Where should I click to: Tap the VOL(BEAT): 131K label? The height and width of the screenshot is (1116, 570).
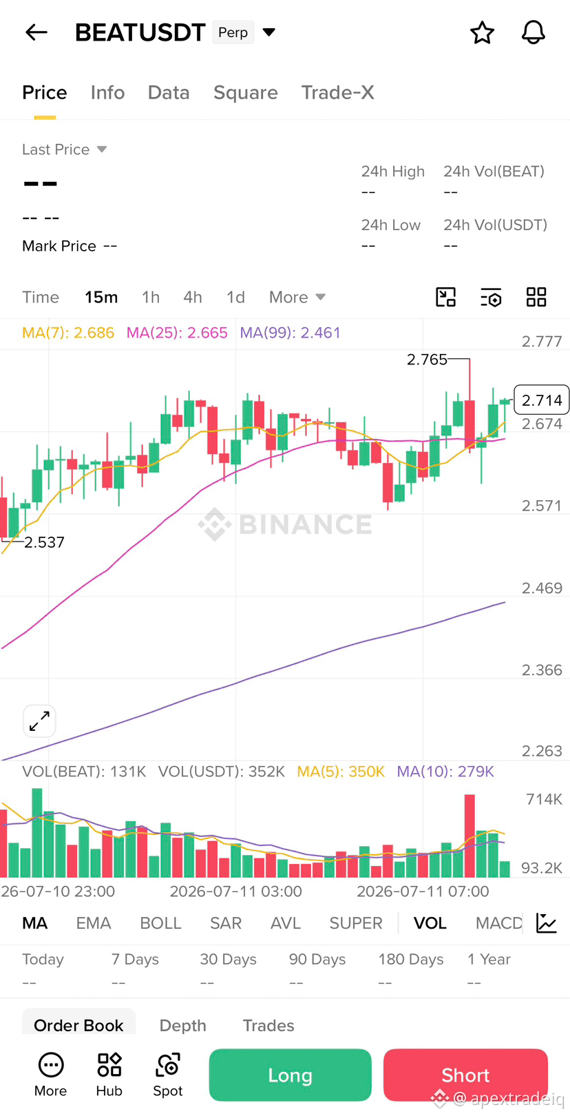pos(84,772)
